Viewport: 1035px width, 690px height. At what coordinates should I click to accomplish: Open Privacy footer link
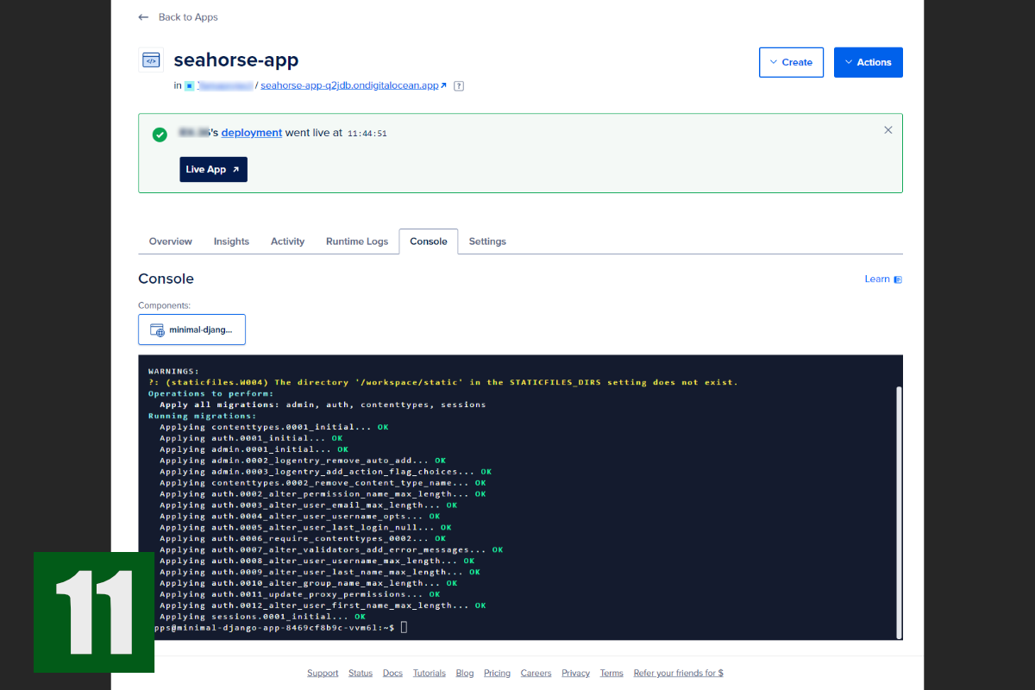click(575, 673)
